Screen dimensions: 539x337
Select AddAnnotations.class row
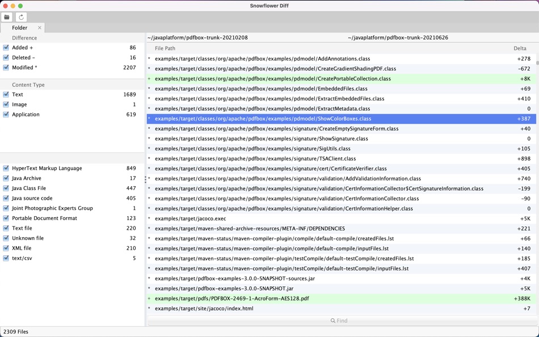(342, 59)
